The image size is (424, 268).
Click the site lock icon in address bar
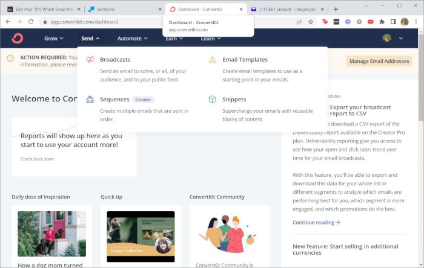click(x=45, y=22)
